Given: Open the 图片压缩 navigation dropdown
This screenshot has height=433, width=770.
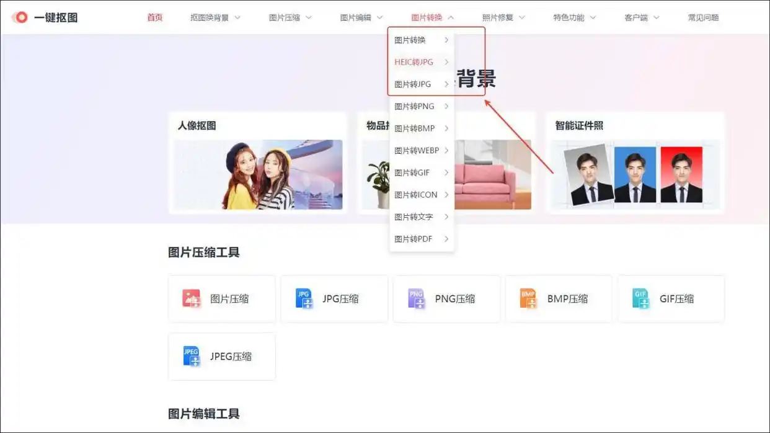Looking at the screenshot, I should (290, 17).
